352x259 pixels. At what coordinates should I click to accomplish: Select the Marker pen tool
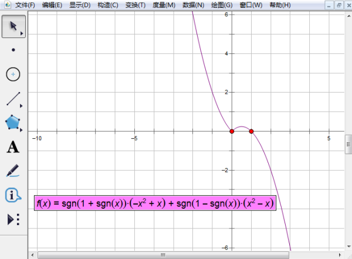point(13,171)
